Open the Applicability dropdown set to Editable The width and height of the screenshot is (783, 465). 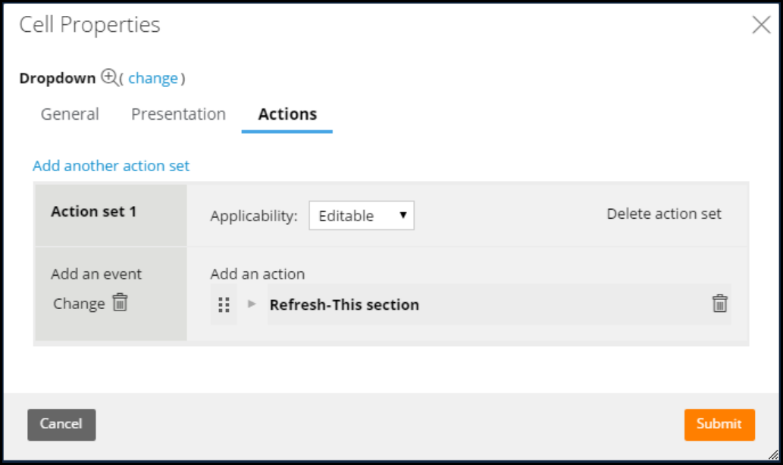point(362,216)
